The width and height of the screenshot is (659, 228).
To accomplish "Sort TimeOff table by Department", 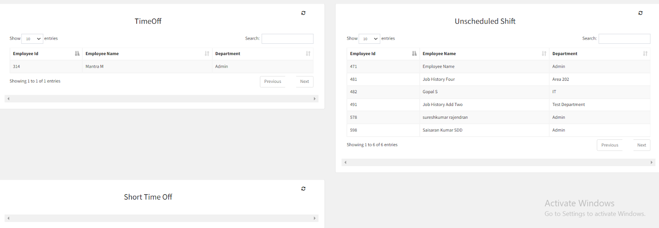I will [x=262, y=54].
